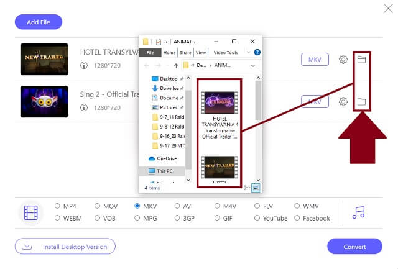Select Hotel Transylvania 4 Transformania trailer file
Image resolution: width=398 pixels, height=269 pixels.
point(220,116)
